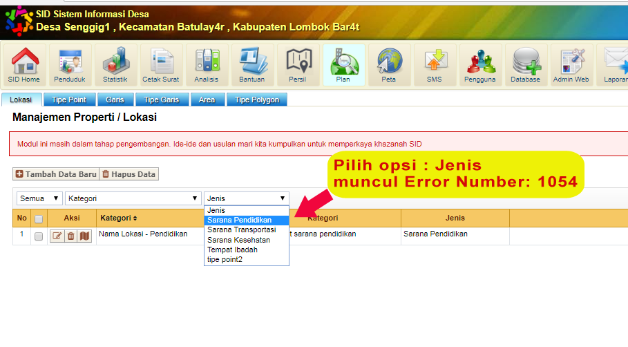Open the Plan module
The image size is (628, 347).
pyautogui.click(x=343, y=65)
